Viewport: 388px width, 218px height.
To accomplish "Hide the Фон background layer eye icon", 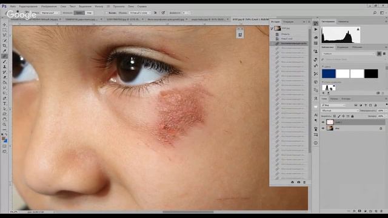I will pyautogui.click(x=323, y=128).
